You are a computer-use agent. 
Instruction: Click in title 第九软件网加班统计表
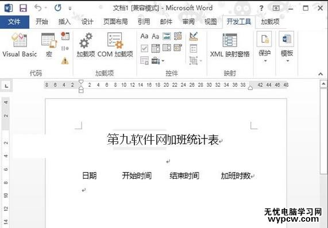[x=163, y=140]
